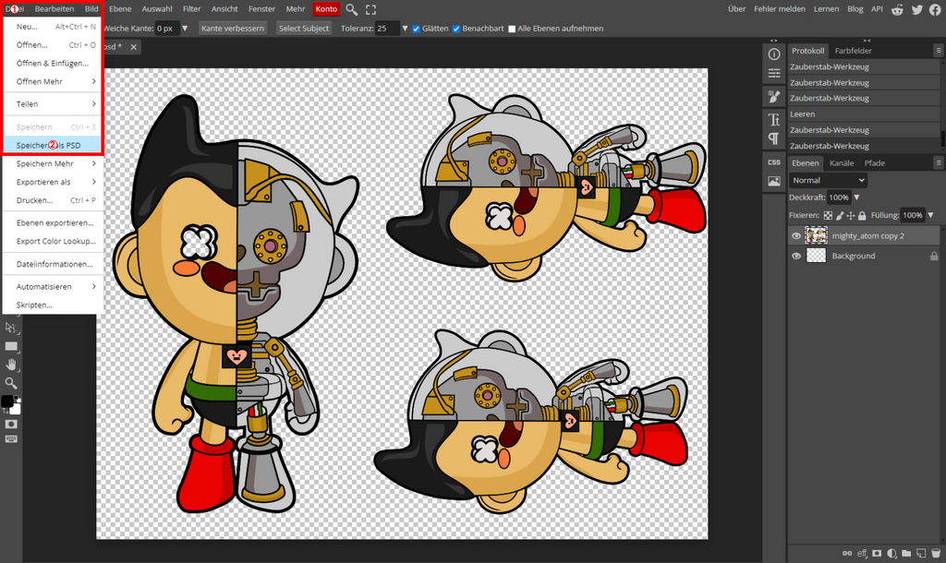Click the black foreground color swatch
The image size is (946, 563).
tap(6, 401)
